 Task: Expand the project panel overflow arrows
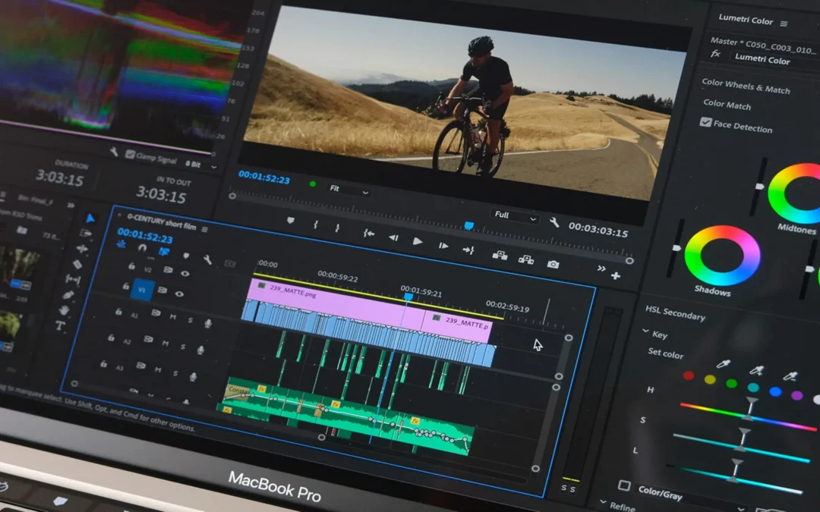click(71, 206)
